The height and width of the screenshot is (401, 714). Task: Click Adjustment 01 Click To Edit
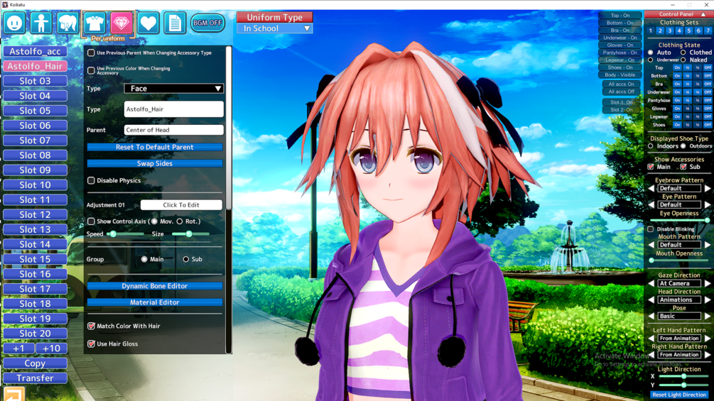tap(181, 205)
